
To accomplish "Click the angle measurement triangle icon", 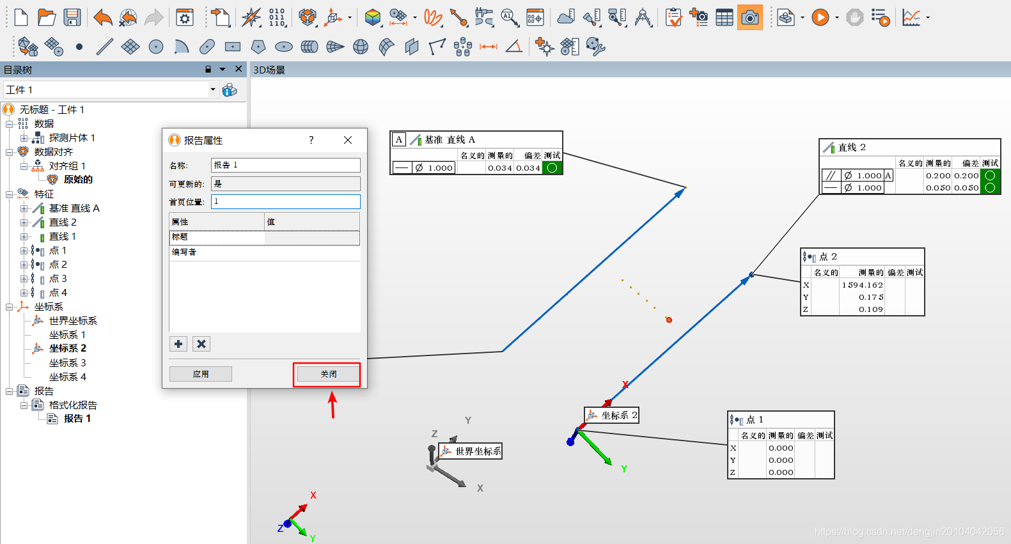I will [514, 47].
